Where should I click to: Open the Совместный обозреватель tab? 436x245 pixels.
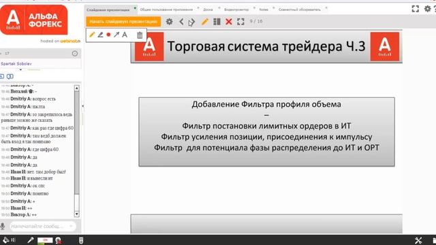[x=300, y=10]
